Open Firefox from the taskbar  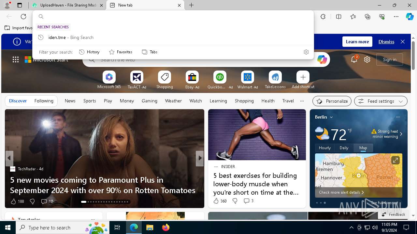click(x=166, y=227)
